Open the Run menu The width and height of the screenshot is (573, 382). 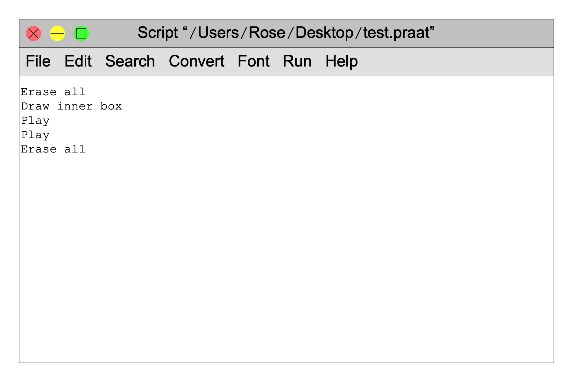pyautogui.click(x=297, y=61)
